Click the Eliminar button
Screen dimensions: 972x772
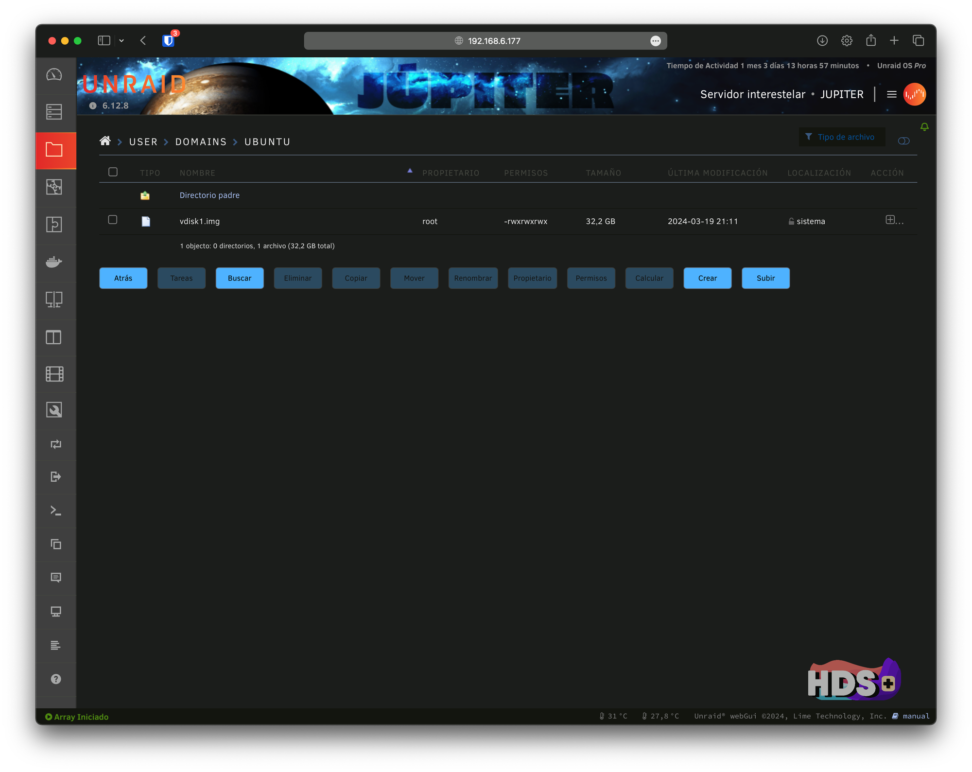tap(298, 278)
